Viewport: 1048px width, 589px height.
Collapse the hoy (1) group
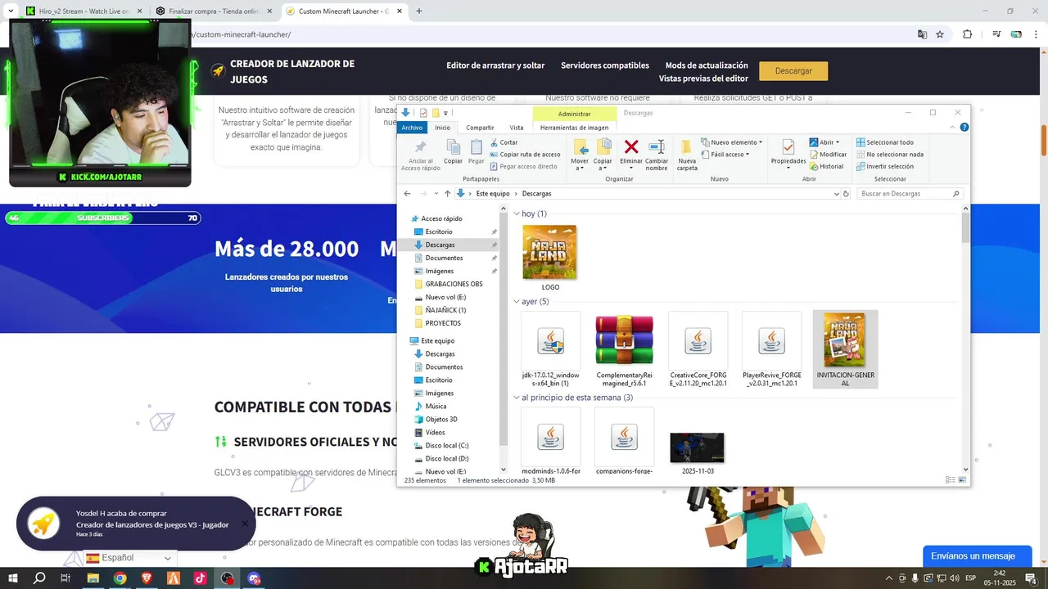[x=517, y=214]
